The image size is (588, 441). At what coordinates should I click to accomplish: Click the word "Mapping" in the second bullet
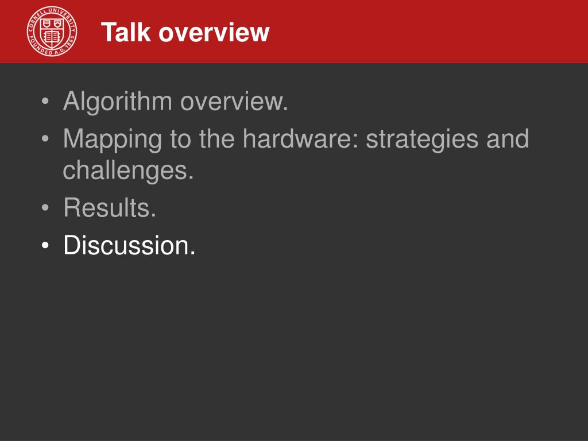click(x=113, y=140)
